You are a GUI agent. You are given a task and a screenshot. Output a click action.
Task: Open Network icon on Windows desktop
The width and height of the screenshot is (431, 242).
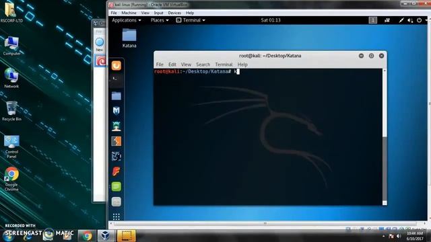(x=11, y=78)
